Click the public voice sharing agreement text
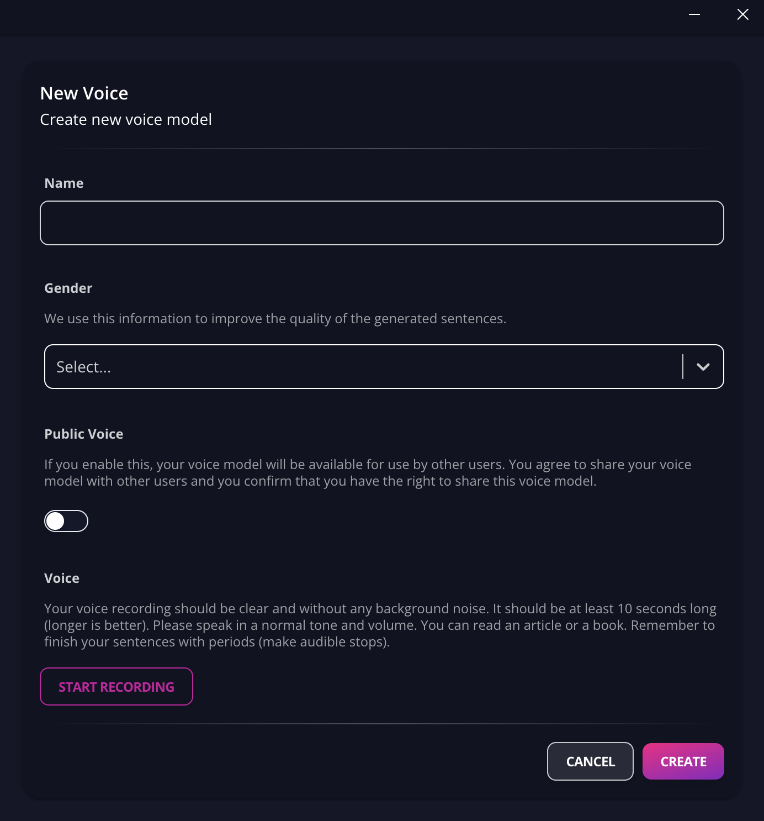The width and height of the screenshot is (764, 821). 368,473
